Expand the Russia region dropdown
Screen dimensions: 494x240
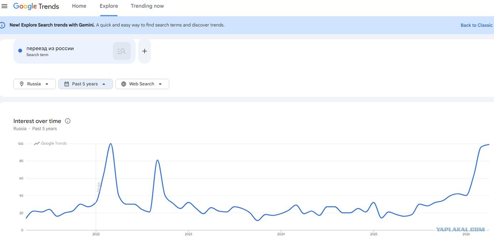[x=35, y=84]
